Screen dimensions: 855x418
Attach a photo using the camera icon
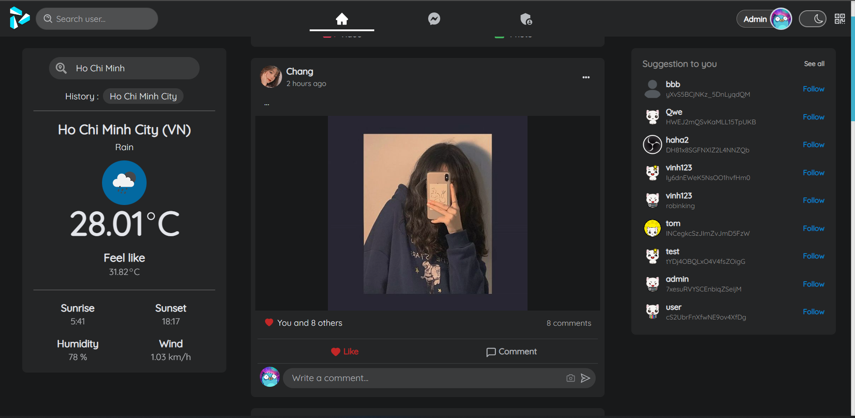tap(570, 378)
